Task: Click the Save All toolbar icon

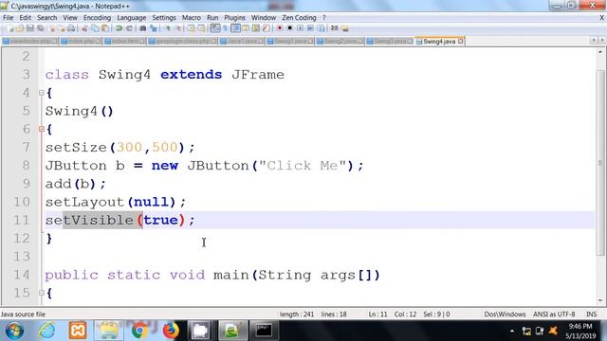Action: [x=40, y=28]
